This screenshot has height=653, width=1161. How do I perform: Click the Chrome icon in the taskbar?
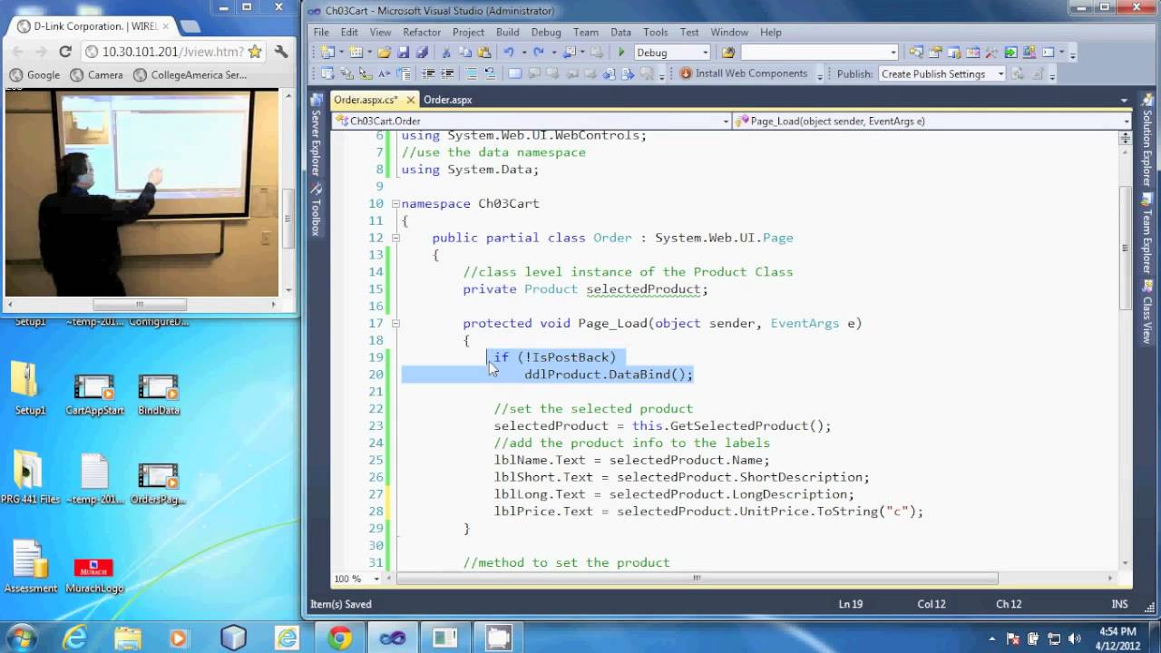pos(340,638)
